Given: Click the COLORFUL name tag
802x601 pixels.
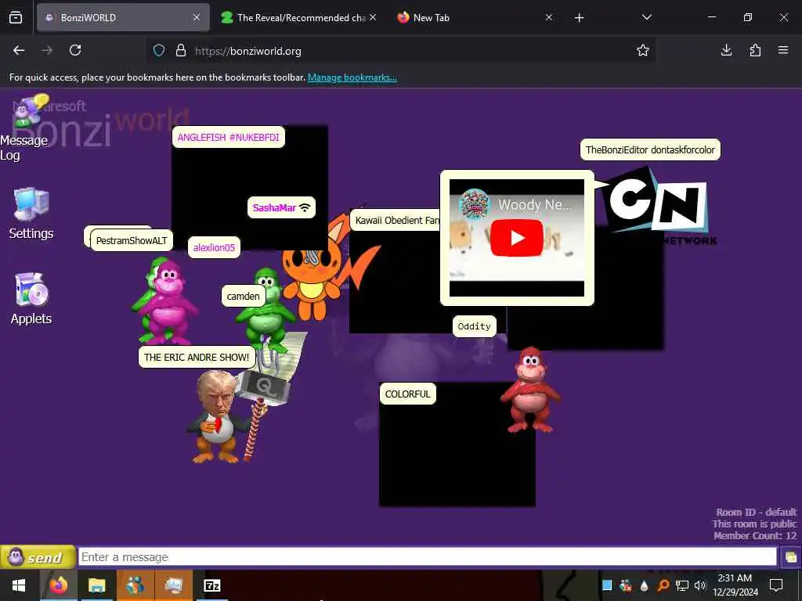Looking at the screenshot, I should tap(407, 394).
